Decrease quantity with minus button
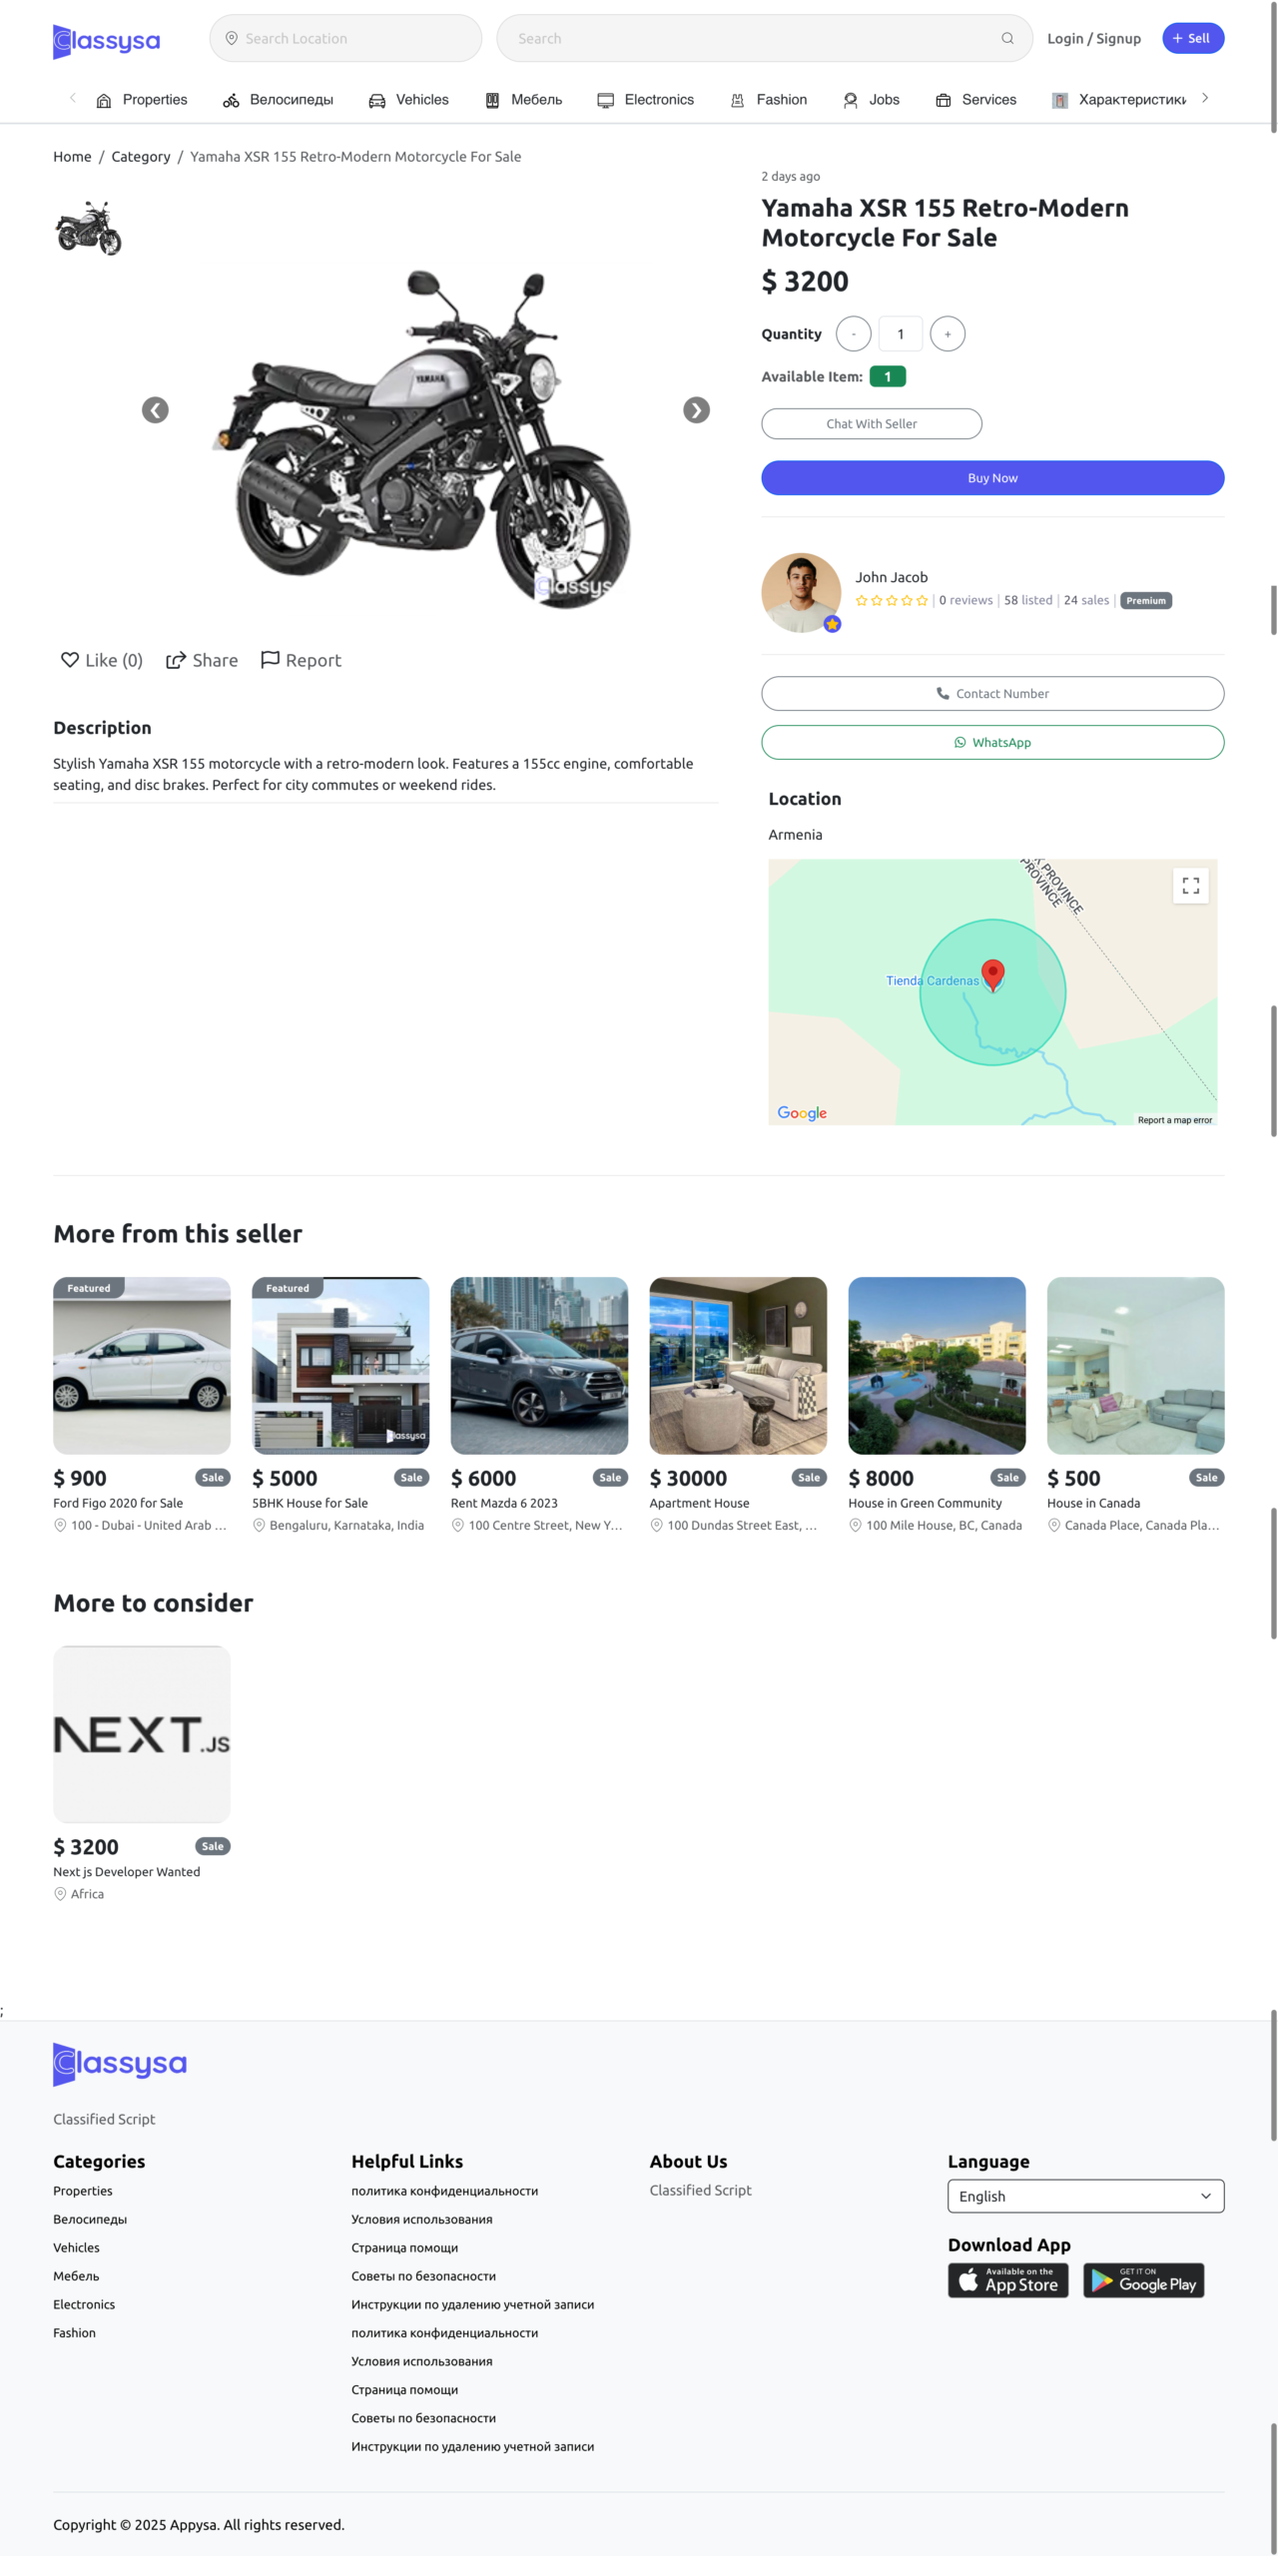 tap(853, 334)
